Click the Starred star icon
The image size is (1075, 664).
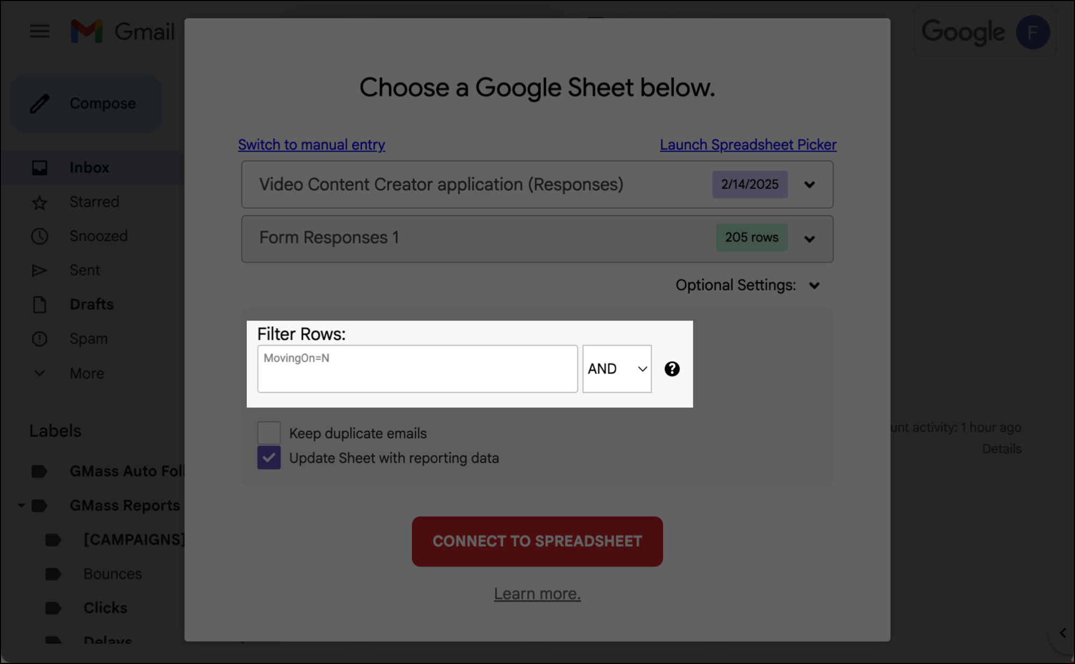(39, 202)
